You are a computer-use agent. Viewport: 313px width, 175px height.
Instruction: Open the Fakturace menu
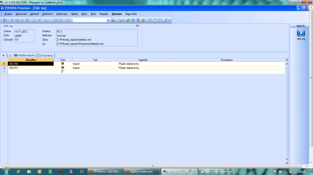62,14
